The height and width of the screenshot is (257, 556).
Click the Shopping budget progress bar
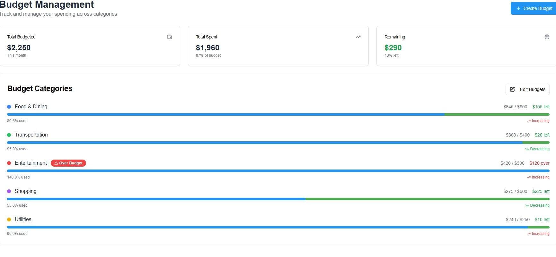point(278,199)
